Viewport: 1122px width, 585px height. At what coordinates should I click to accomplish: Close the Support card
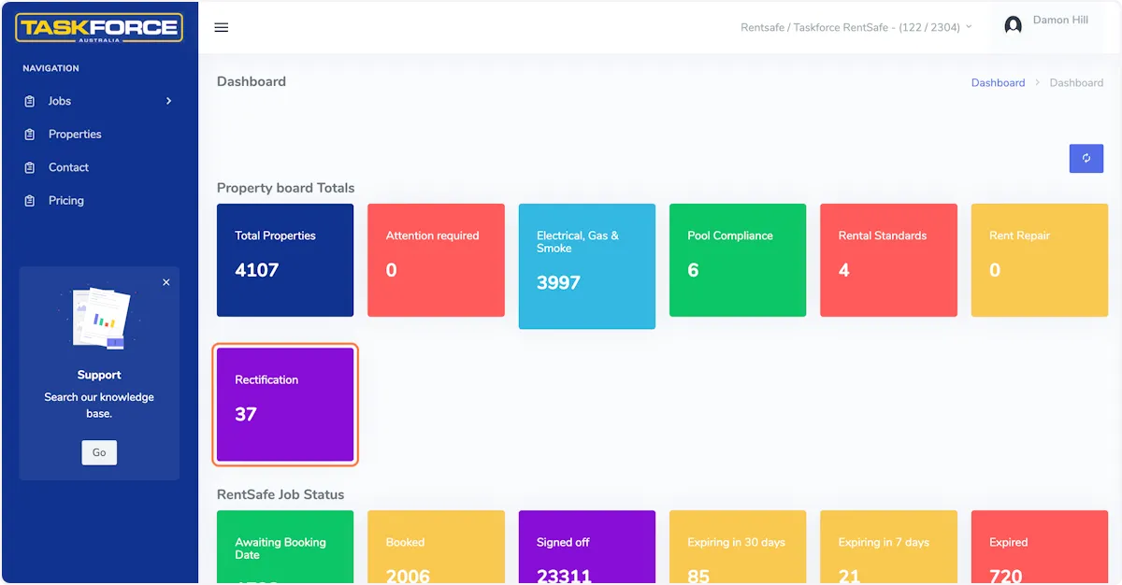[166, 282]
